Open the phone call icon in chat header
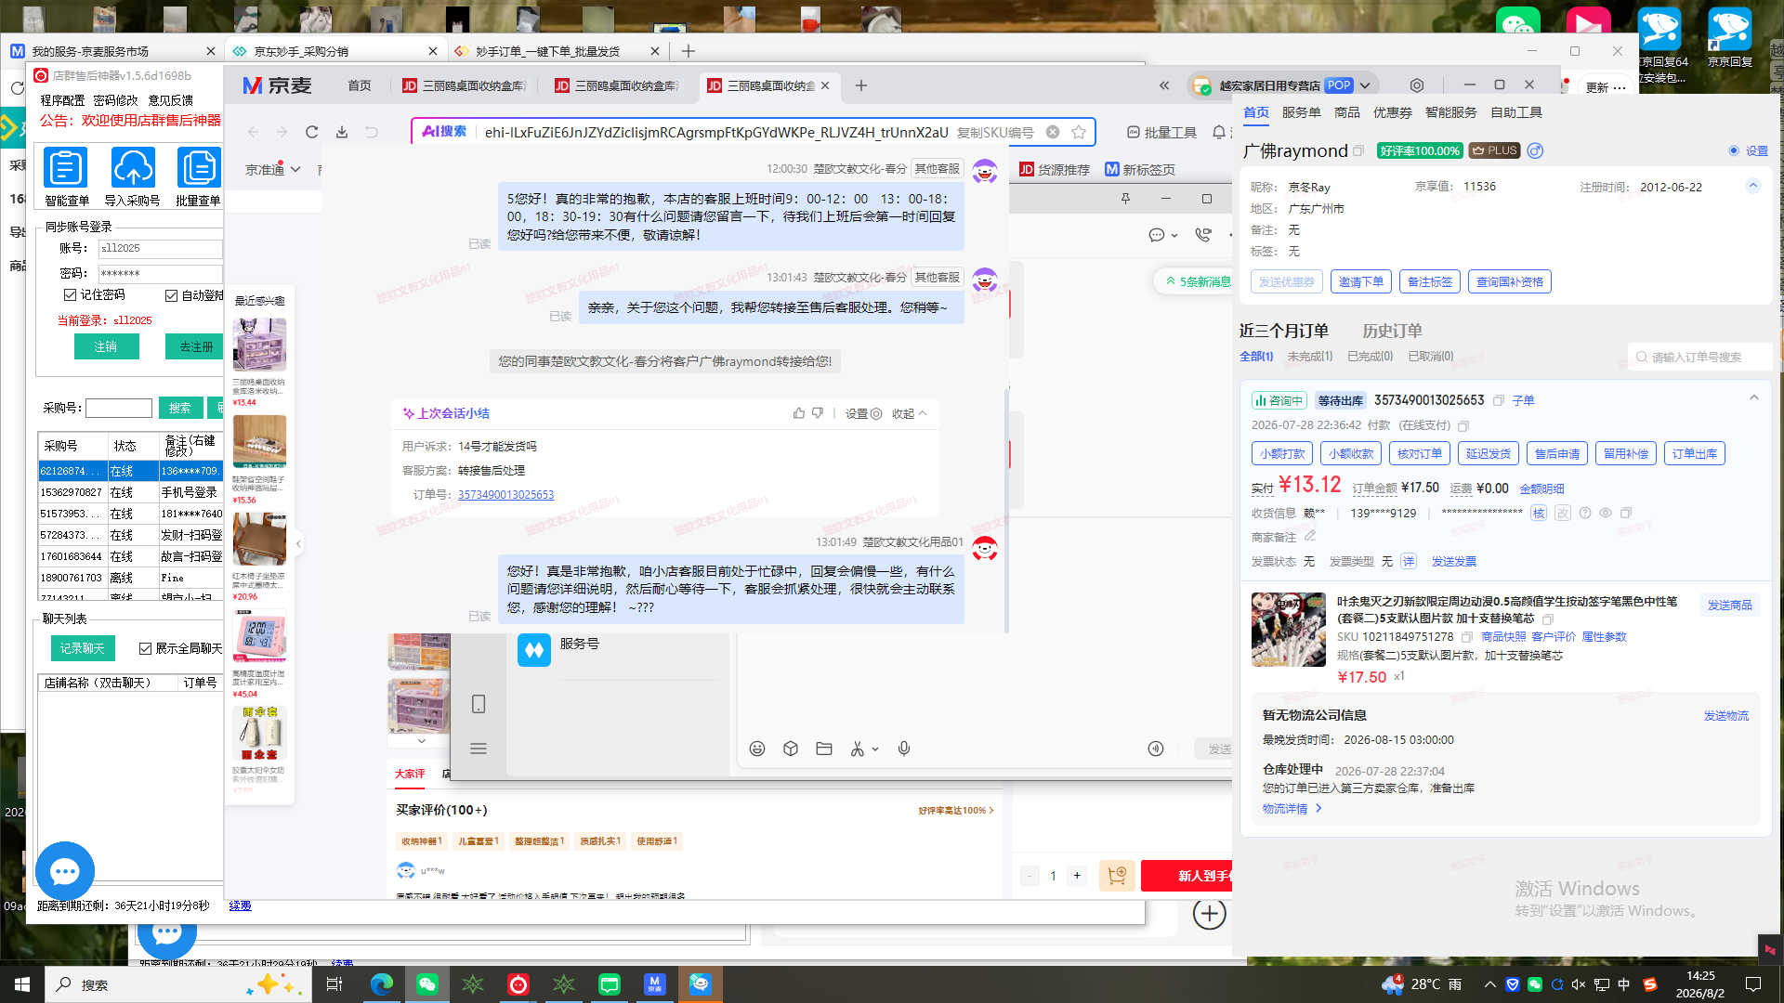The image size is (1784, 1003). 1203,235
